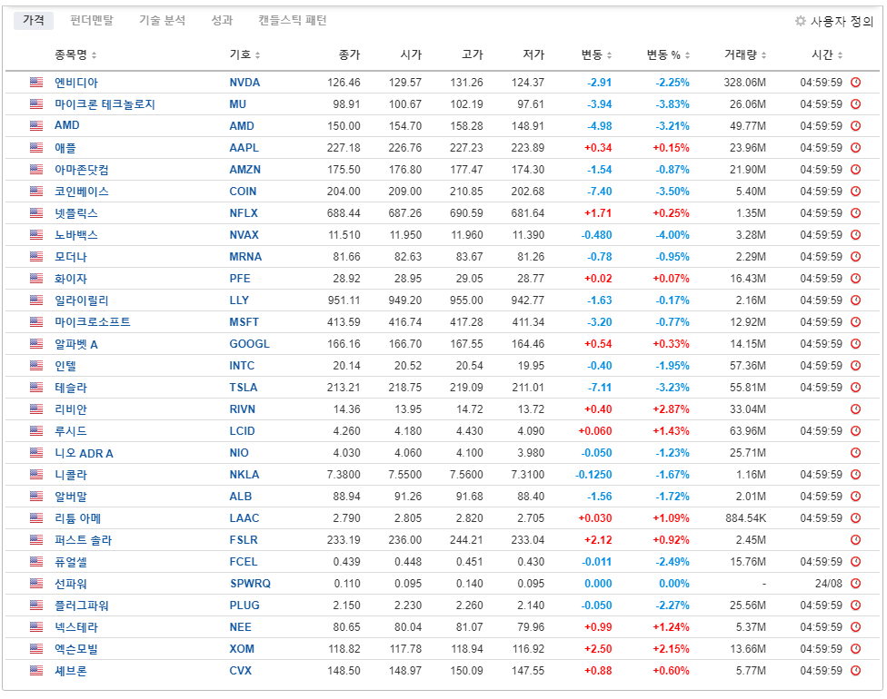Open the 리튬 아메 stock link
This screenshot has width=887, height=699.
click(77, 518)
